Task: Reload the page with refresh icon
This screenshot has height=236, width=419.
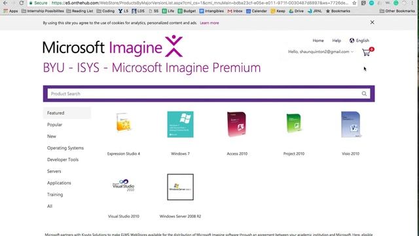Action: (22, 3)
